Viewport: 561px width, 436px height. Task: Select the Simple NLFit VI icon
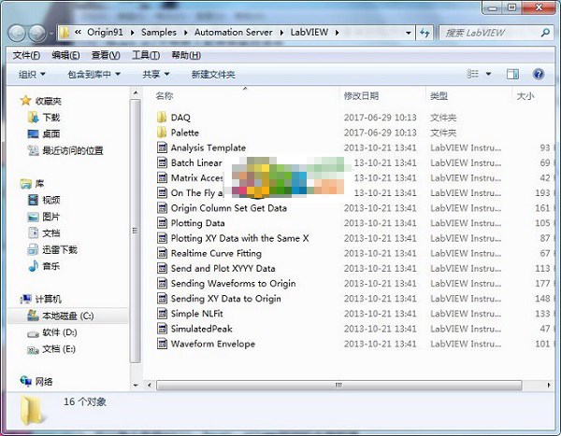pos(162,314)
